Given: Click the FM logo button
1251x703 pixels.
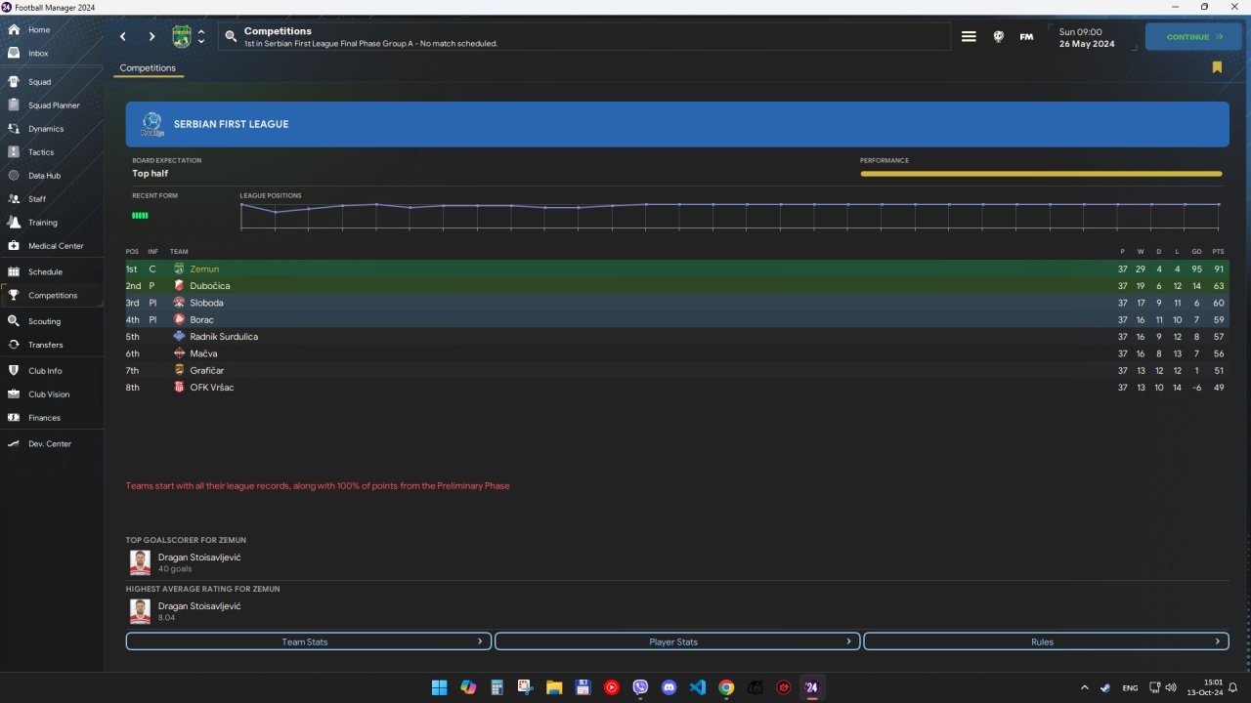Looking at the screenshot, I should [x=1026, y=37].
